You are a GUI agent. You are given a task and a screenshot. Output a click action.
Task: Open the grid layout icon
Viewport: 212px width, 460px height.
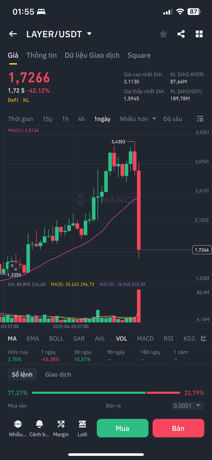point(199,34)
